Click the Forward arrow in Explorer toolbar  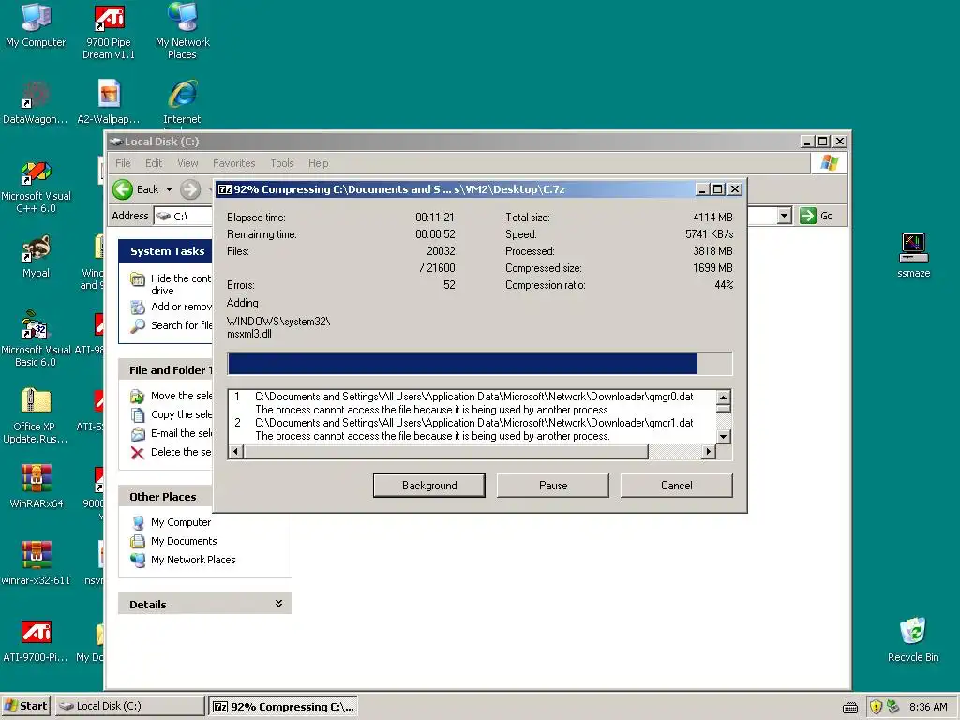point(190,189)
